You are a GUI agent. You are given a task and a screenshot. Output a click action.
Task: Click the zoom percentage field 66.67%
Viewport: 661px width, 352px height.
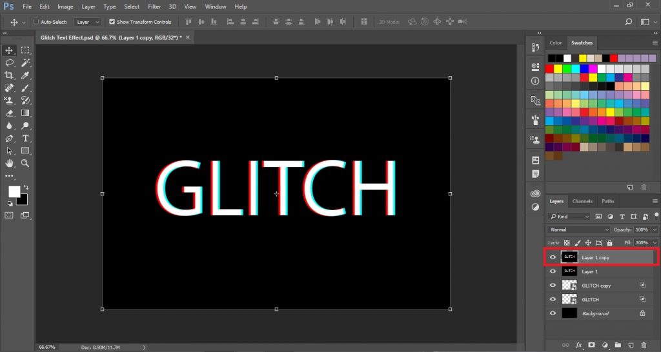(46, 347)
